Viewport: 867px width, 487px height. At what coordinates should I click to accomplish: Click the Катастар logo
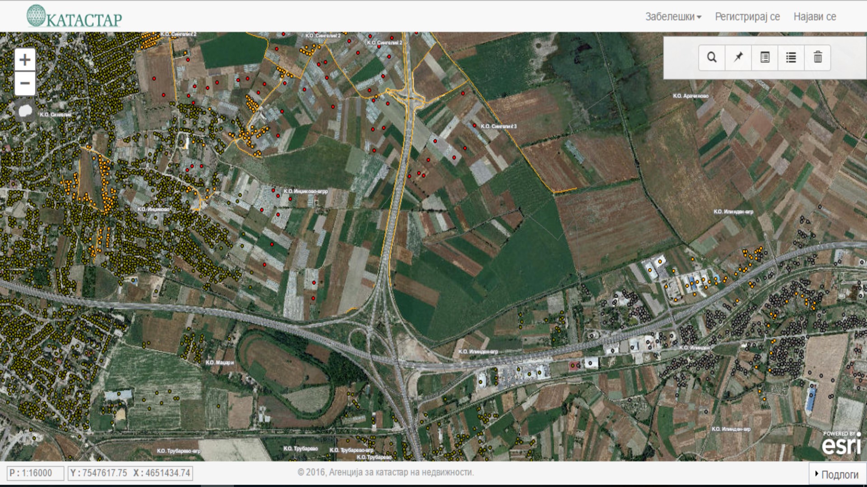tap(75, 17)
